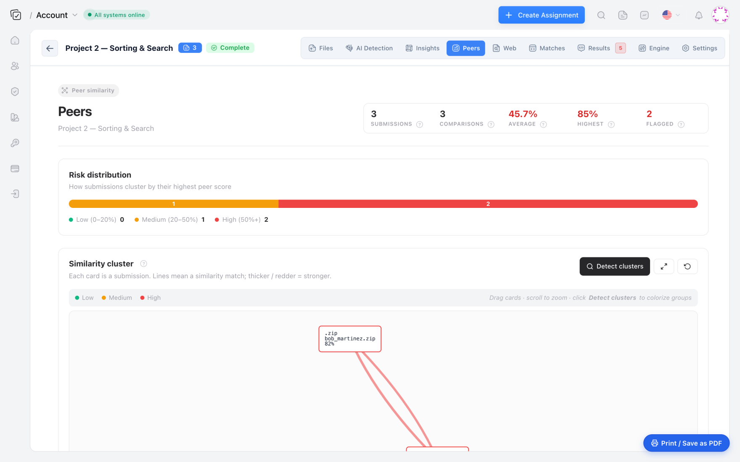Switch to the AI Detection tab
Image resolution: width=740 pixels, height=462 pixels.
click(x=369, y=48)
